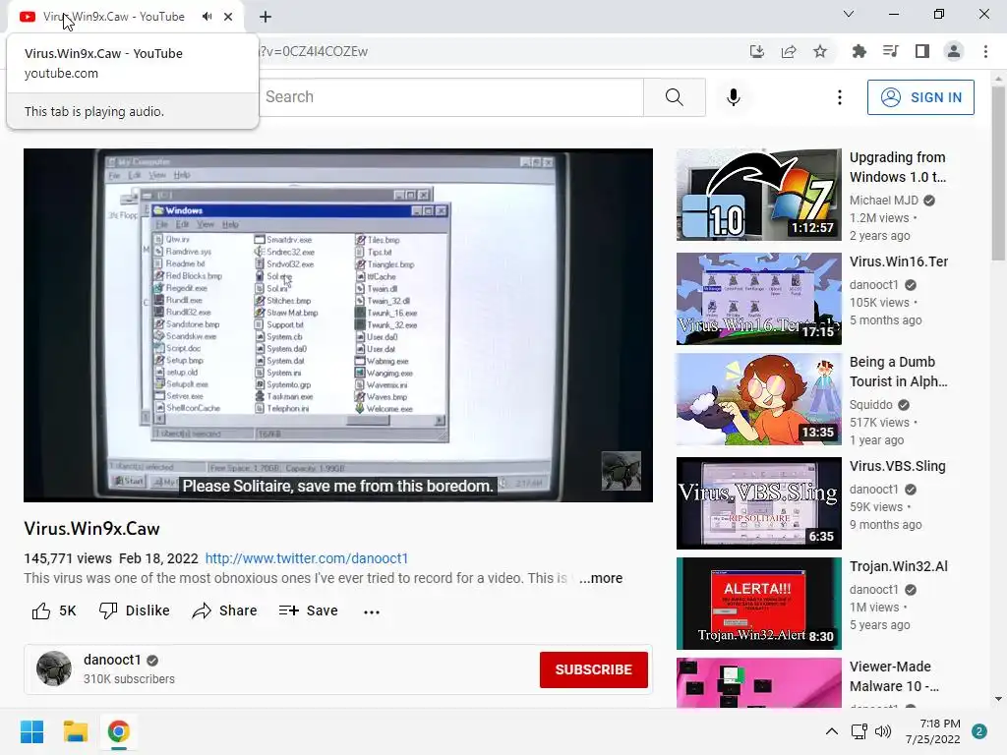Click the title Upgrading from Windows 1.0
Viewport: 1007px width, 755px height.
coord(897,167)
